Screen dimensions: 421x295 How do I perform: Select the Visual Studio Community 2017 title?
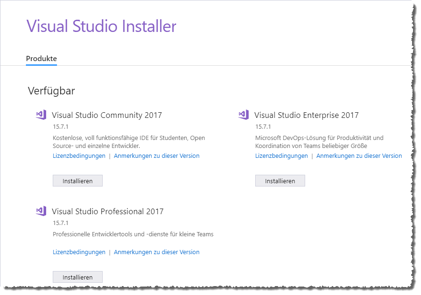(107, 114)
